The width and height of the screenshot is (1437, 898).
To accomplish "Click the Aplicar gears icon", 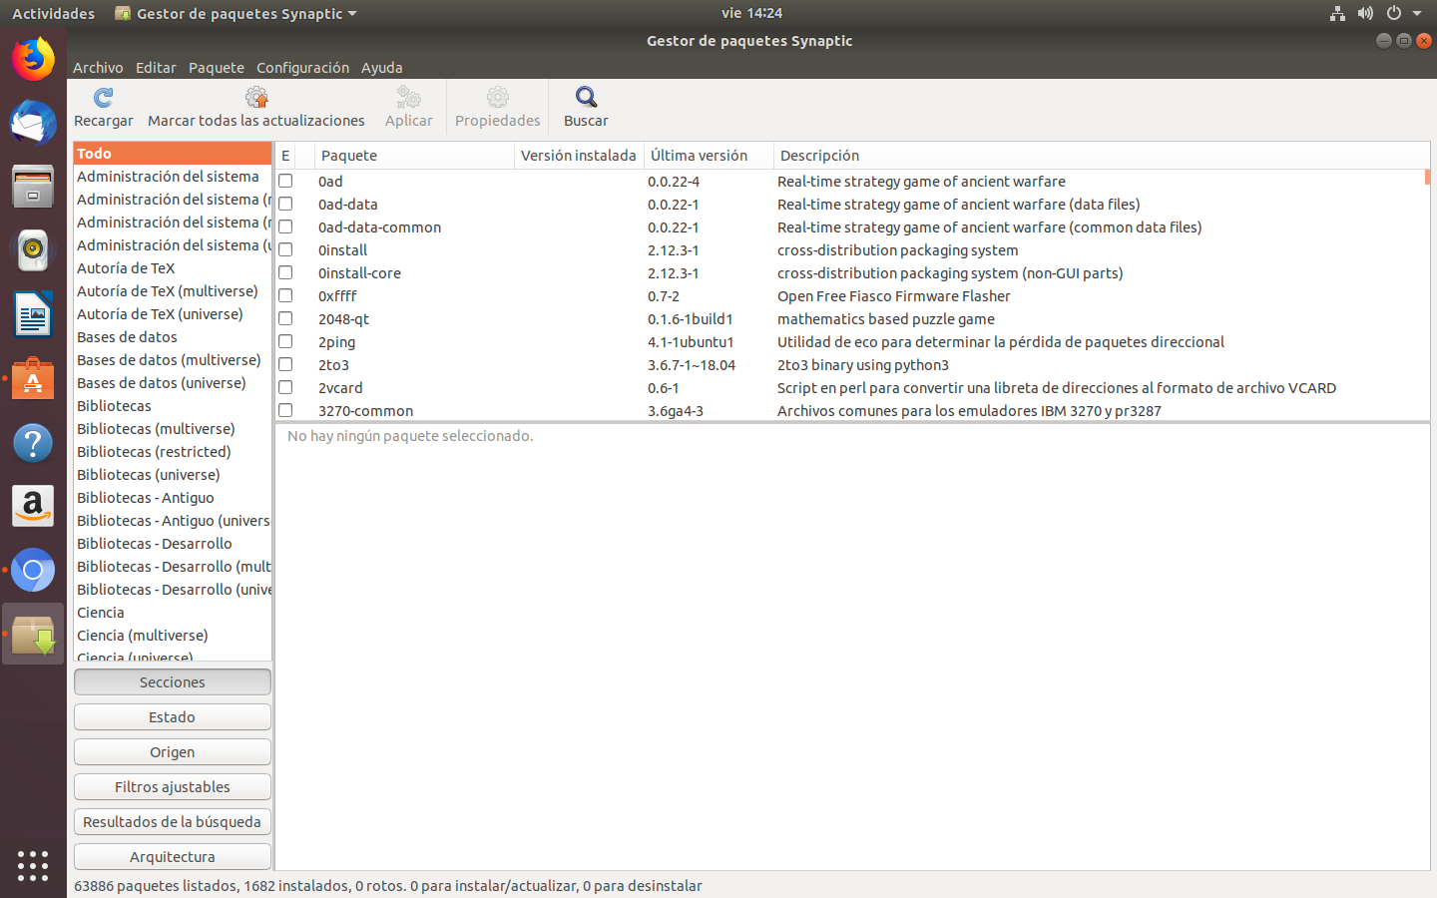I will pyautogui.click(x=408, y=98).
